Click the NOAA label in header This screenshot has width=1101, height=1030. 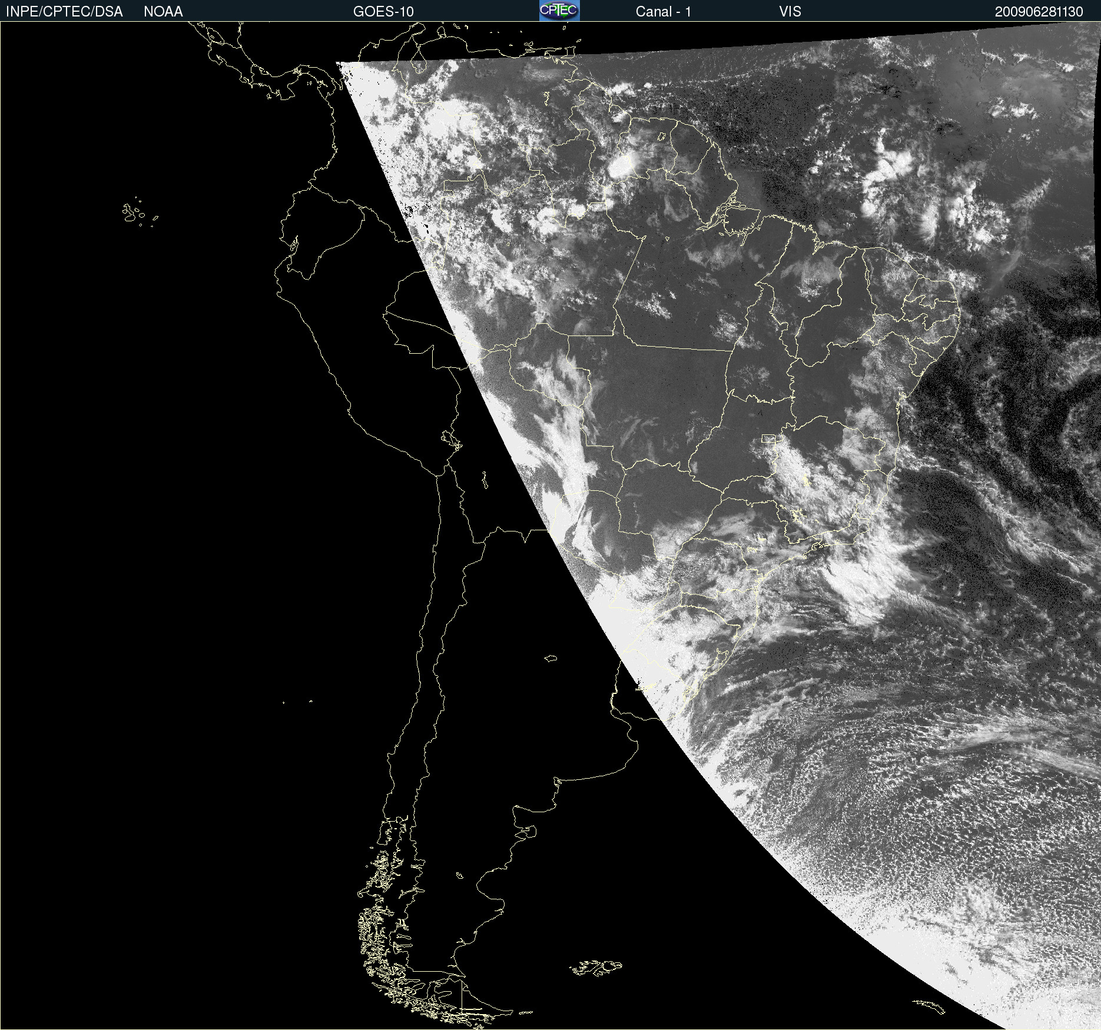point(163,12)
